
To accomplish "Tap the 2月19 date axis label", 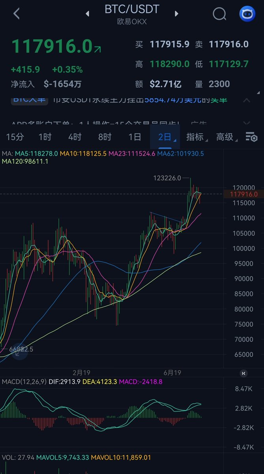I will click(82, 372).
